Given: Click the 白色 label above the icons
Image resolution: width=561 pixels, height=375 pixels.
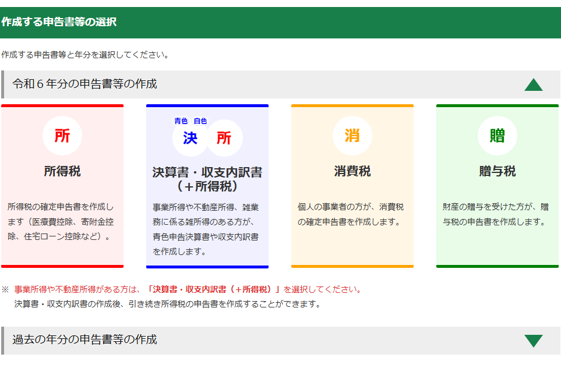Looking at the screenshot, I should click(x=200, y=121).
